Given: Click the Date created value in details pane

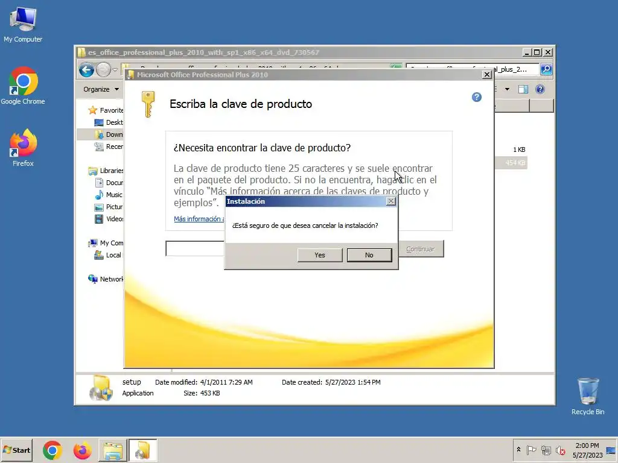Looking at the screenshot, I should coord(352,382).
